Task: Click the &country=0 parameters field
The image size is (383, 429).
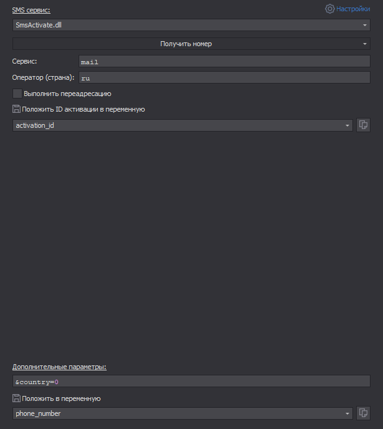Action: [x=191, y=381]
